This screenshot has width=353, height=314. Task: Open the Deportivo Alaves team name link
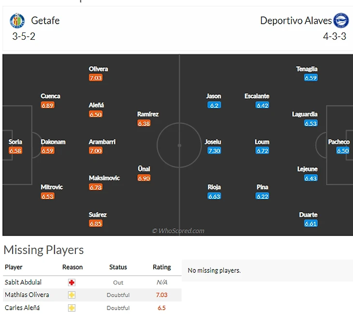pyautogui.click(x=296, y=20)
